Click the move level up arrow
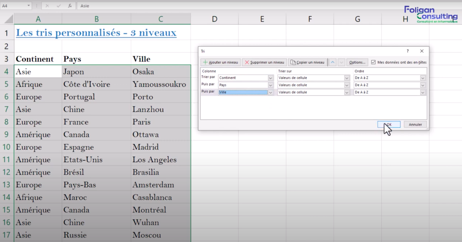 pyautogui.click(x=333, y=62)
